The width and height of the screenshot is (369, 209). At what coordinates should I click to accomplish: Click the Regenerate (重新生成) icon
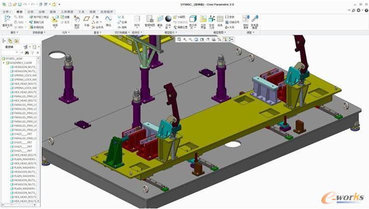(x=8, y=20)
